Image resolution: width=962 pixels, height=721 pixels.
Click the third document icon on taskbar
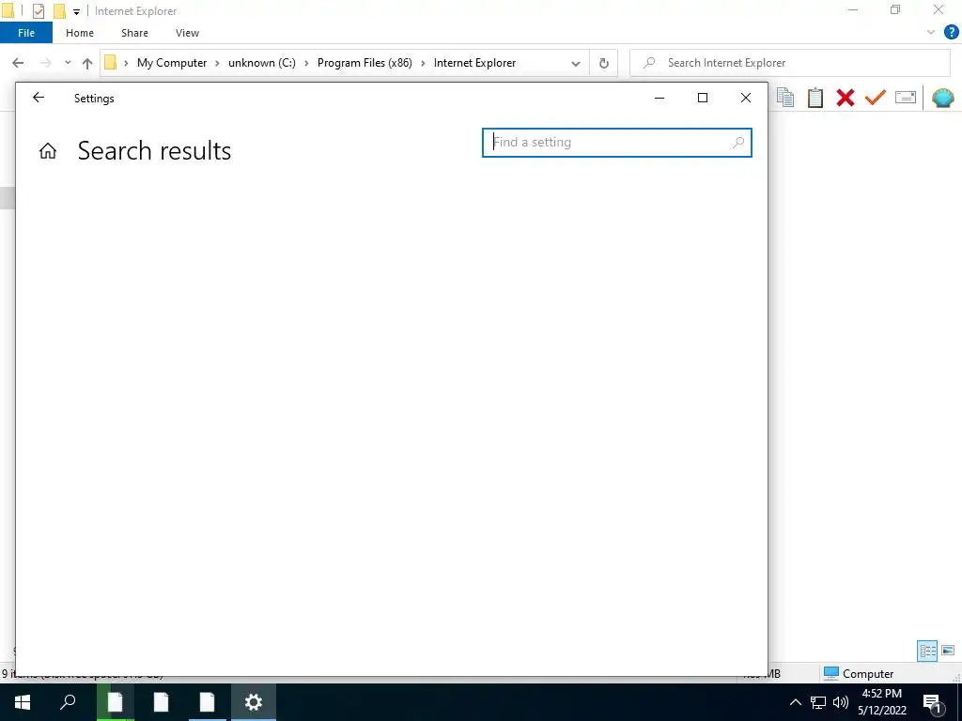[x=208, y=702]
